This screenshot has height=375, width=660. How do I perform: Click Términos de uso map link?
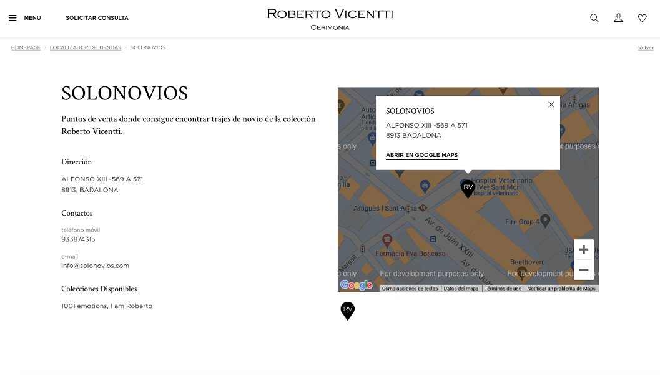pos(503,289)
